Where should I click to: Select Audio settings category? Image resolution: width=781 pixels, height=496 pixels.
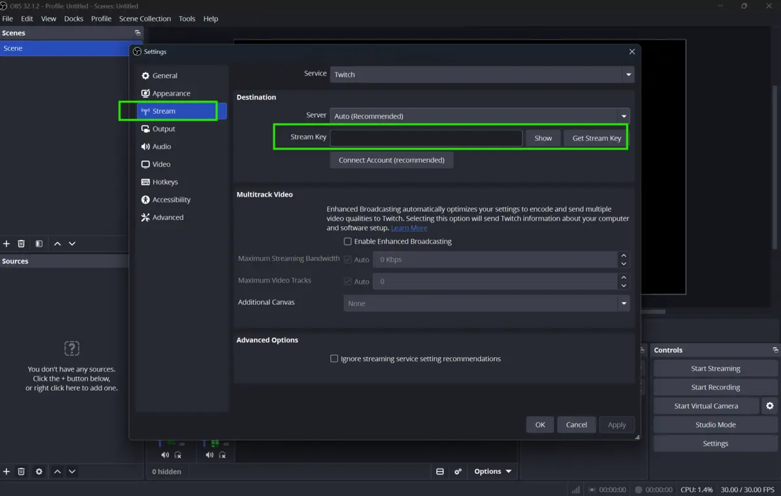[182, 146]
